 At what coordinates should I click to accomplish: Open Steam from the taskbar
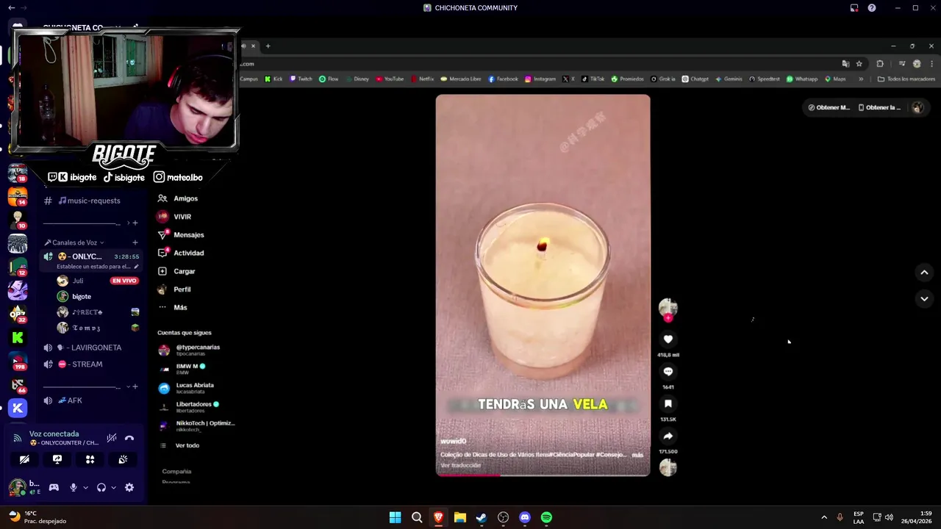[482, 517]
